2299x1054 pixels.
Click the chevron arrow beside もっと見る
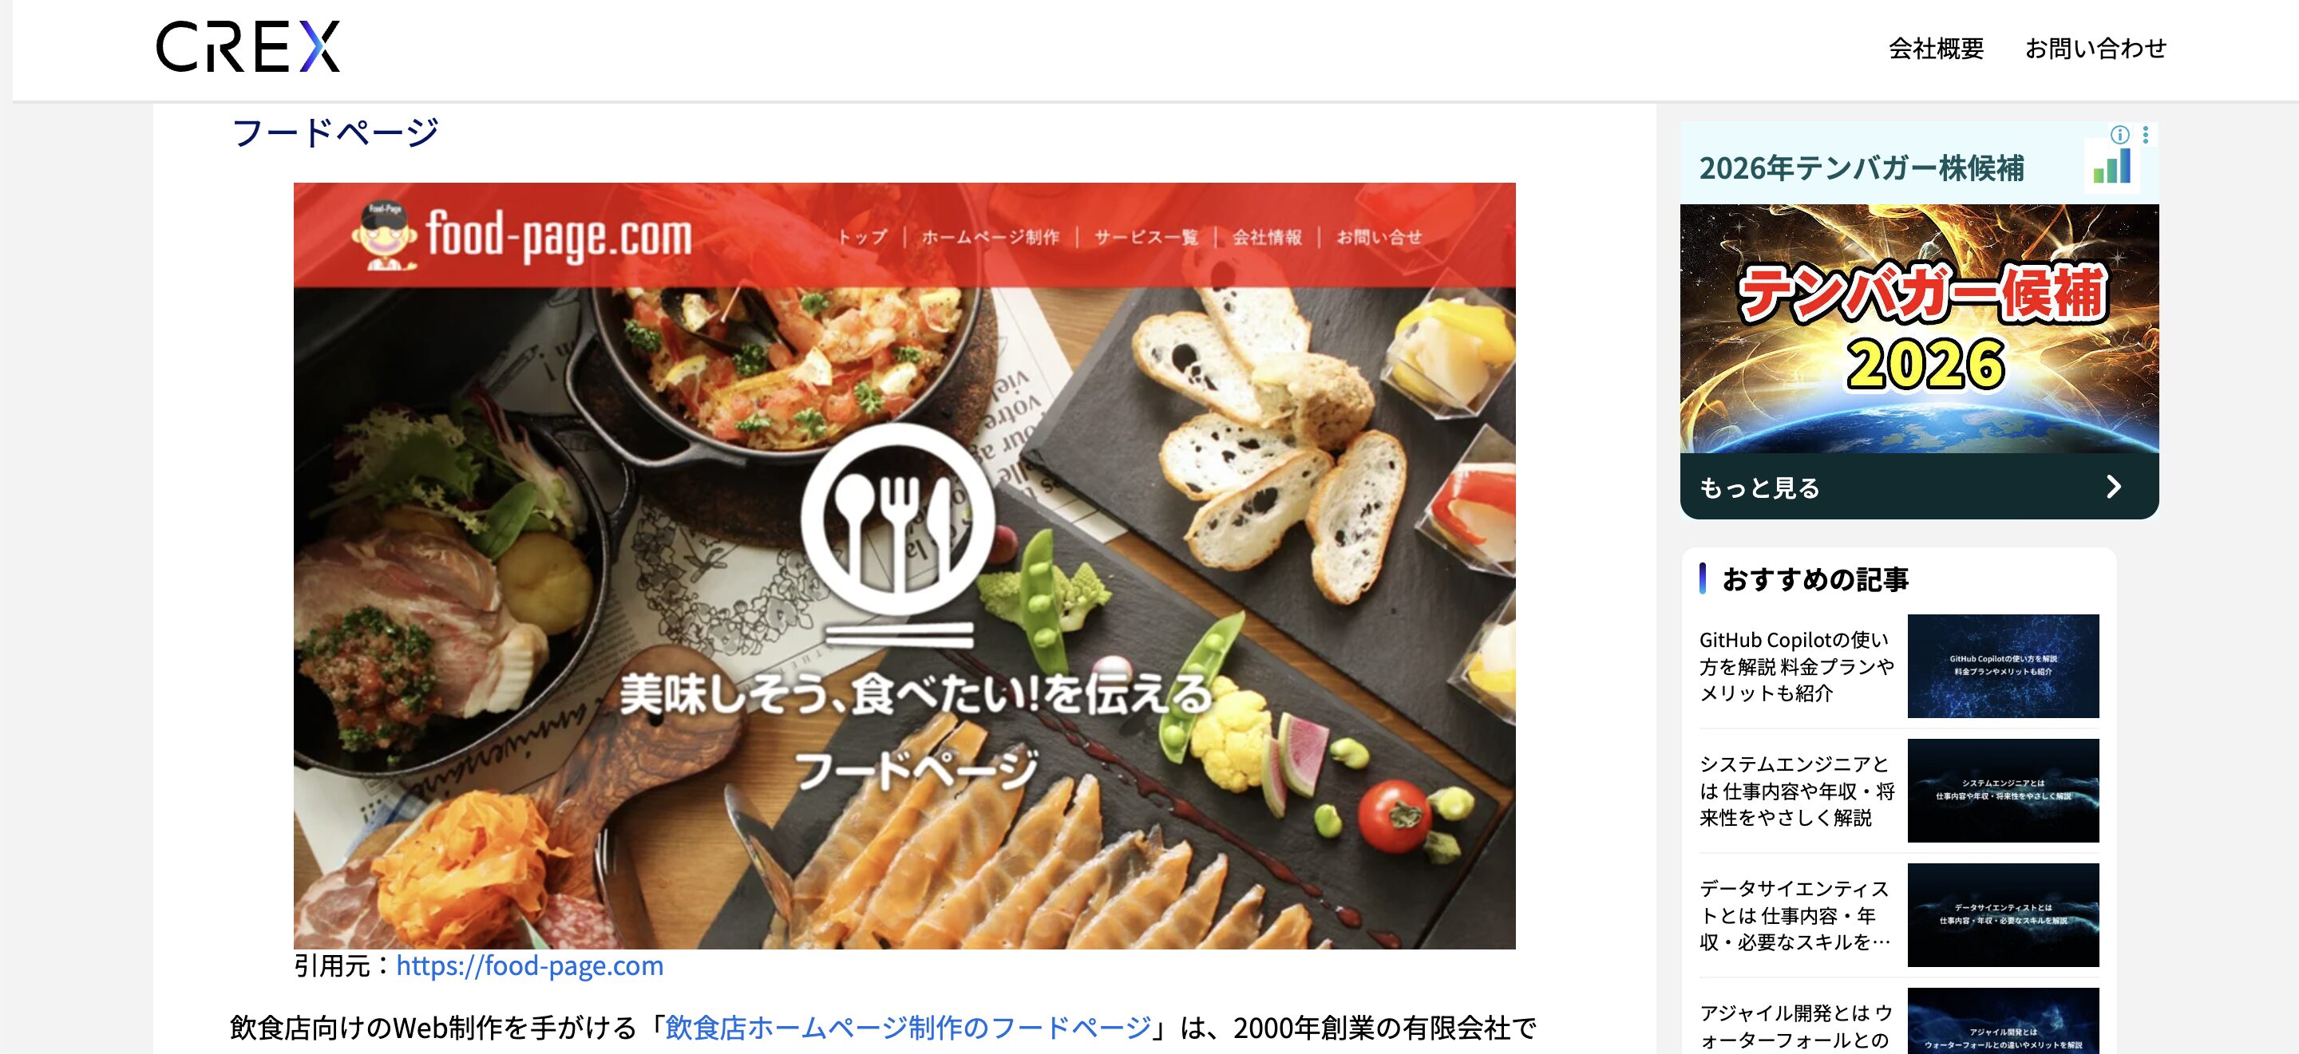tap(2113, 487)
